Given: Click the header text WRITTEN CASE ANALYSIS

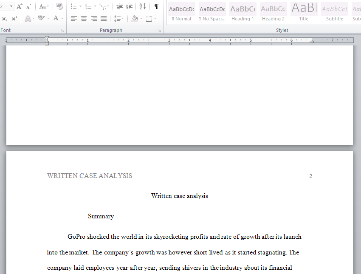Looking at the screenshot, I should [90, 176].
